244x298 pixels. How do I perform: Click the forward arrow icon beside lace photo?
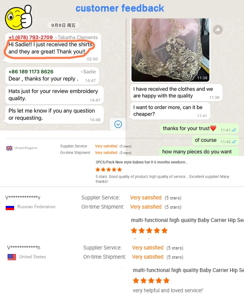coord(218,30)
